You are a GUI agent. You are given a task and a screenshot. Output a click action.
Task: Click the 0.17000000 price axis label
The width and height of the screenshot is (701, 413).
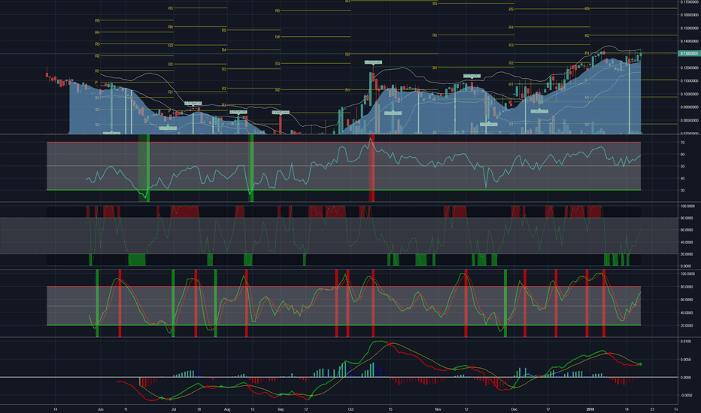pos(689,2)
